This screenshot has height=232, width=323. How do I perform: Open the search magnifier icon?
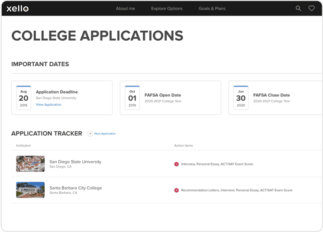(x=298, y=8)
